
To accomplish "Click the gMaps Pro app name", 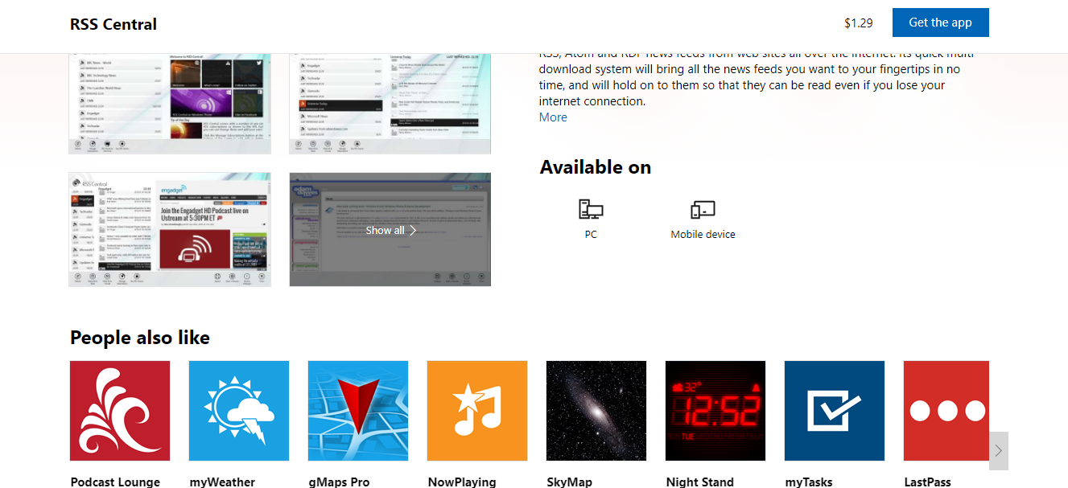I will click(x=339, y=482).
